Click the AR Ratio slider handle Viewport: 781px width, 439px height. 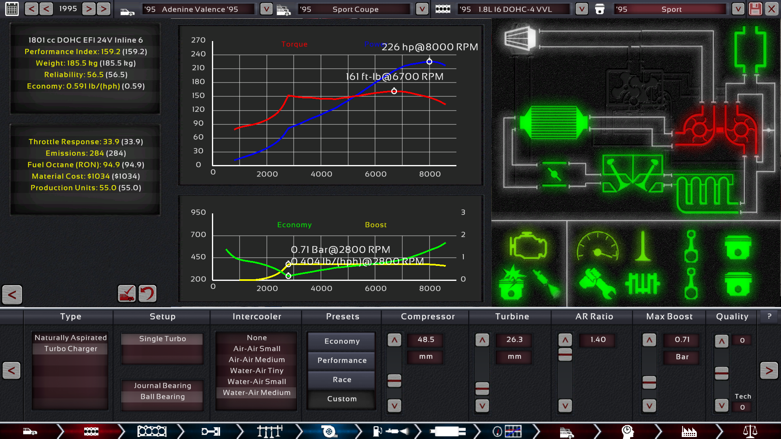(x=565, y=354)
